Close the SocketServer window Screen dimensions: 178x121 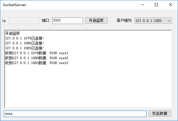[x=171, y=5]
